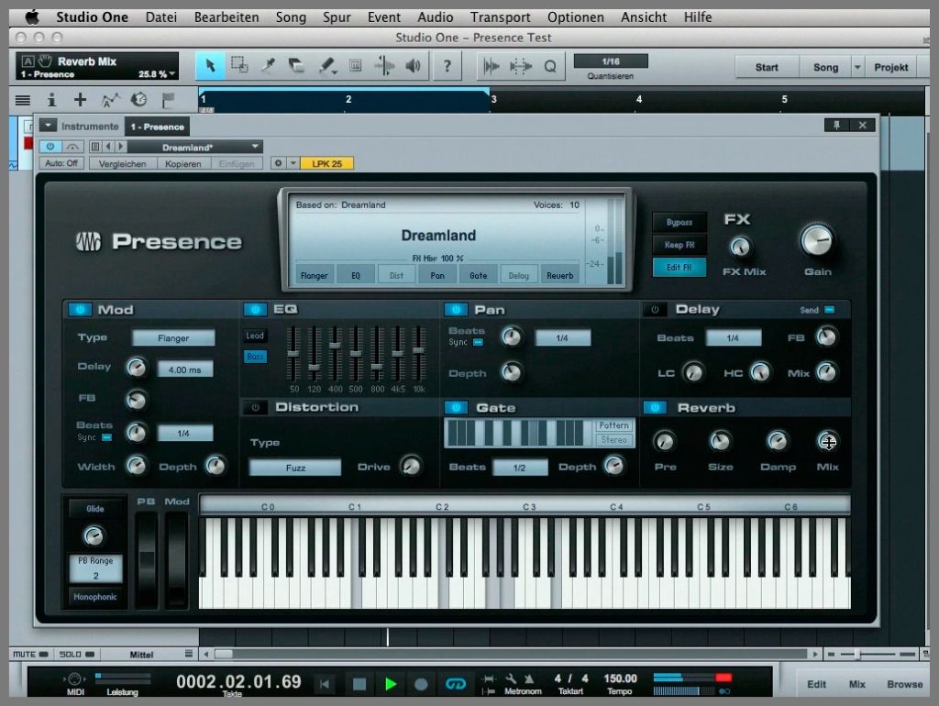Toggle the Pan section power button
Screen dimensions: 939x706
(x=456, y=309)
